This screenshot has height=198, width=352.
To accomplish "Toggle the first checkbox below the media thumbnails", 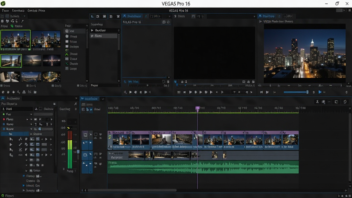I will pyautogui.click(x=2, y=86).
